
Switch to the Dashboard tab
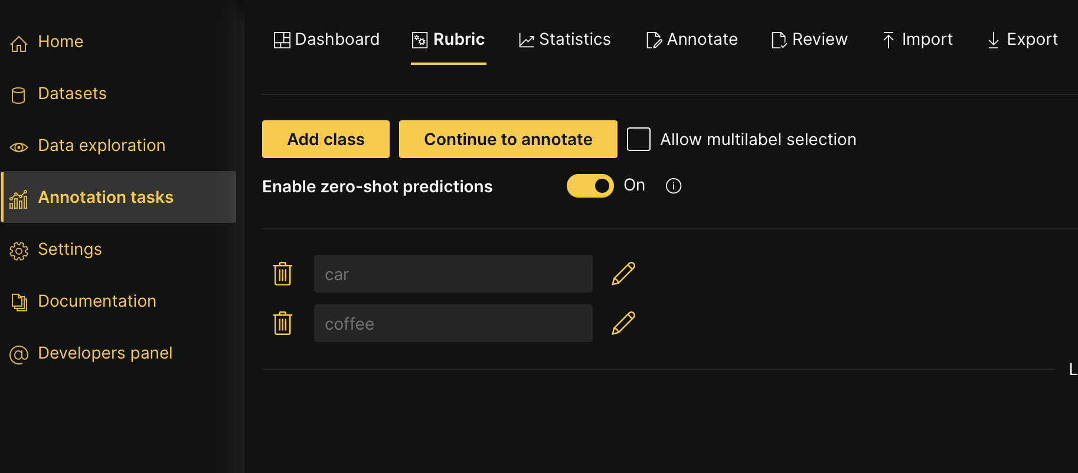coord(327,40)
